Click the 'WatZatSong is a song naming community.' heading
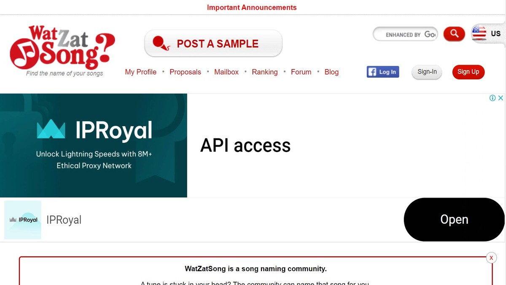Viewport: 506px width, 285px height. 256,269
